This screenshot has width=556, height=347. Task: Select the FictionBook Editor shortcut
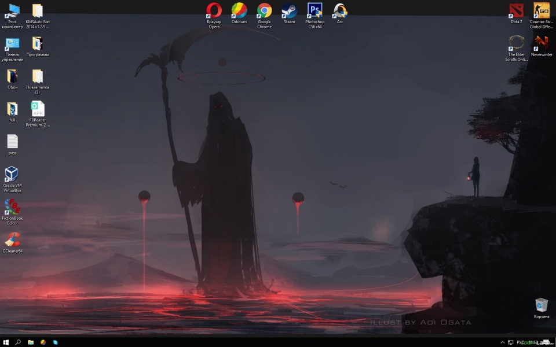[x=12, y=212]
